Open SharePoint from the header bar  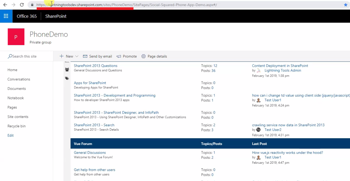point(56,16)
